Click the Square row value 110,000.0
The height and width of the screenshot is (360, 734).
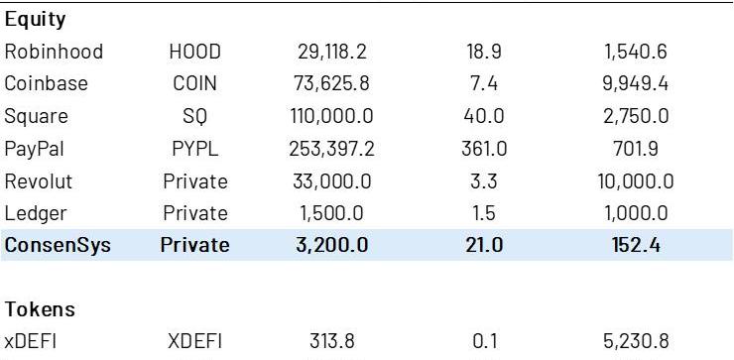click(x=331, y=116)
